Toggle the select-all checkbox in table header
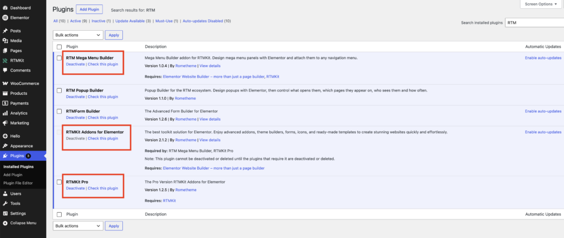The width and height of the screenshot is (564, 238). click(x=59, y=47)
